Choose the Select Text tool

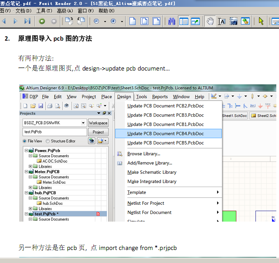click(x=222, y=21)
